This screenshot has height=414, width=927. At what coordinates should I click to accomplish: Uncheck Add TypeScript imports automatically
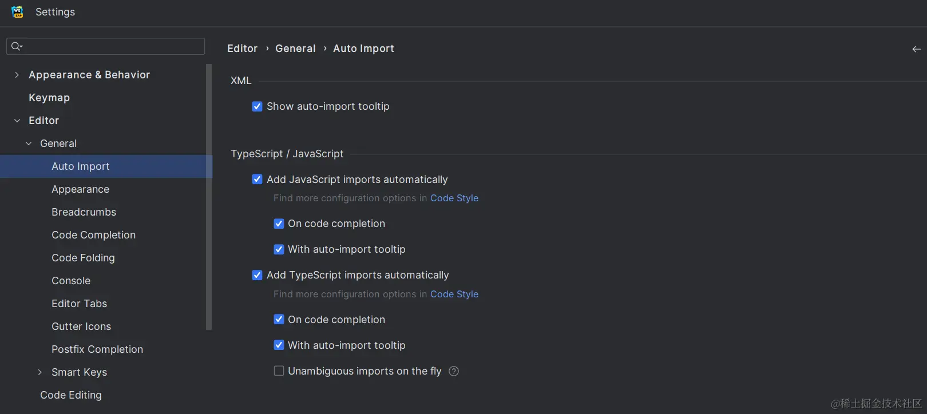click(257, 275)
